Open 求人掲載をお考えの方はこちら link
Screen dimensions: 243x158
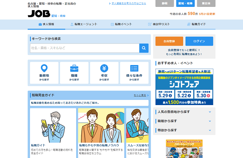tap(129, 3)
